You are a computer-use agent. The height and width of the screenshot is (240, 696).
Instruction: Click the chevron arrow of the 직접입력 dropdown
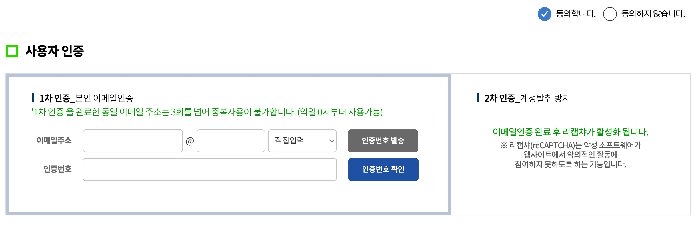pyautogui.click(x=331, y=141)
